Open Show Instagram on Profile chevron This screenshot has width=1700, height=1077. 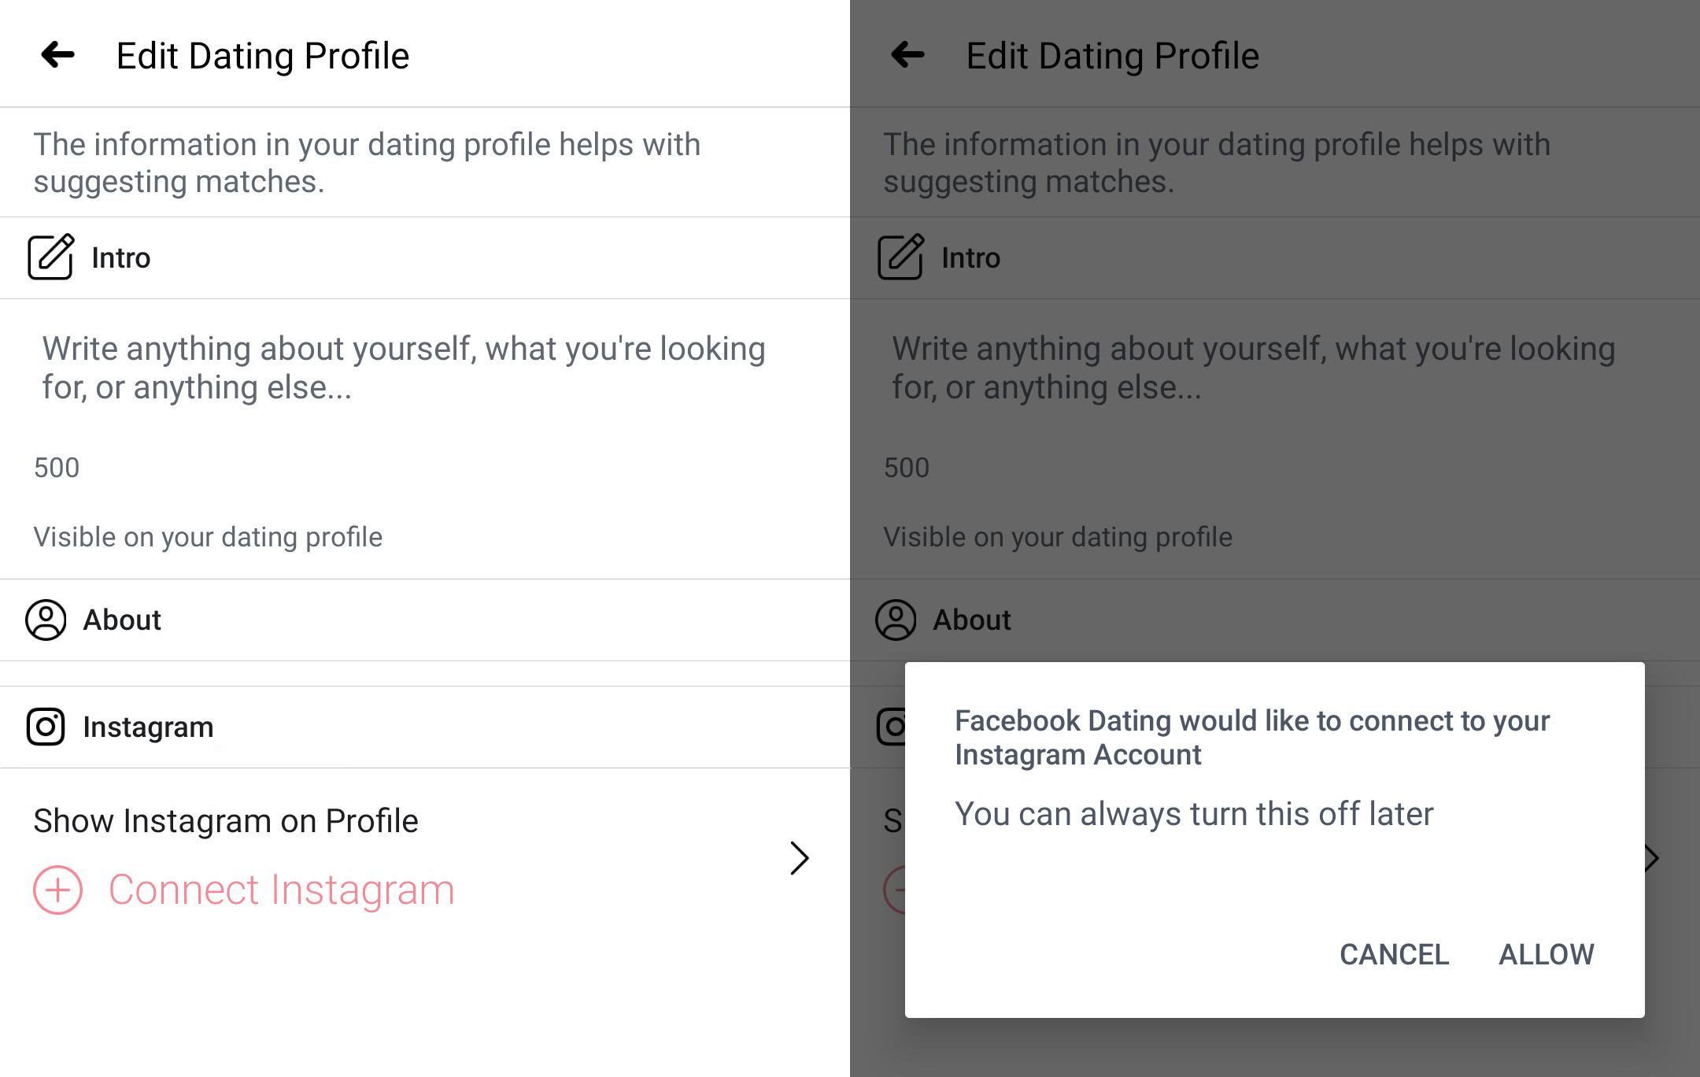(800, 858)
